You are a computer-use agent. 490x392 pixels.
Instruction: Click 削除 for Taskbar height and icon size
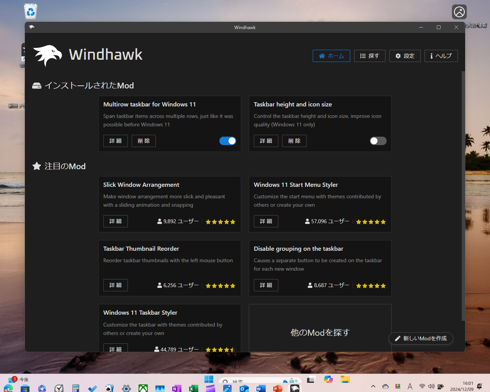pyautogui.click(x=294, y=141)
